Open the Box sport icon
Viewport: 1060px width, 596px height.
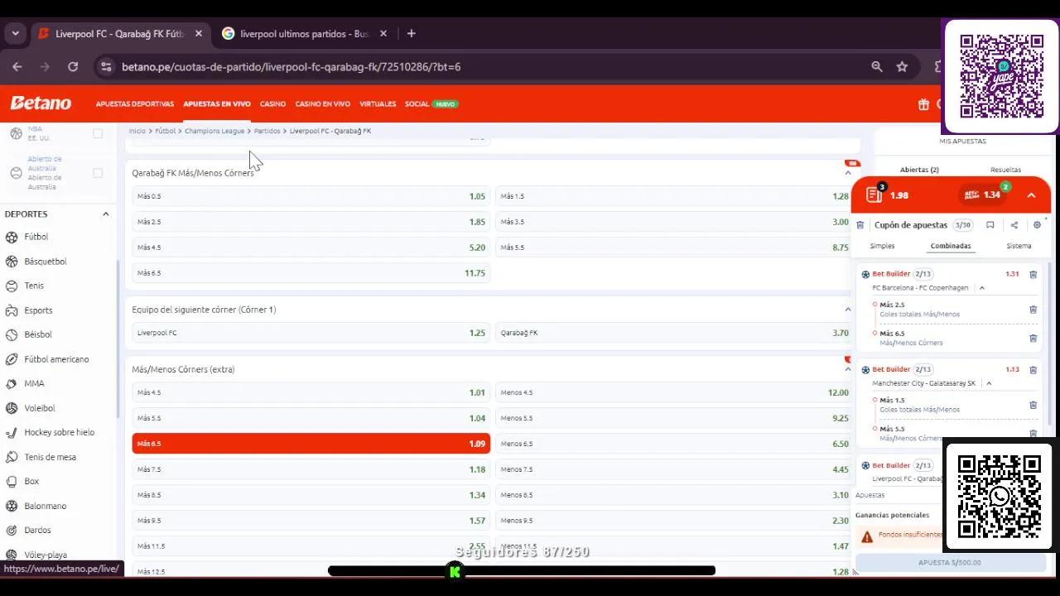point(12,481)
